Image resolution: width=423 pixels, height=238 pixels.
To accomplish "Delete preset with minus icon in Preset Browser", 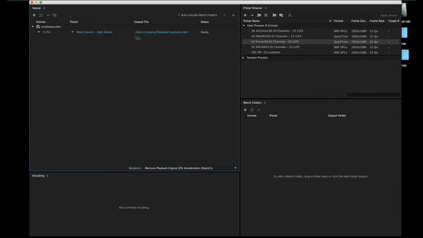I will pos(252,15).
